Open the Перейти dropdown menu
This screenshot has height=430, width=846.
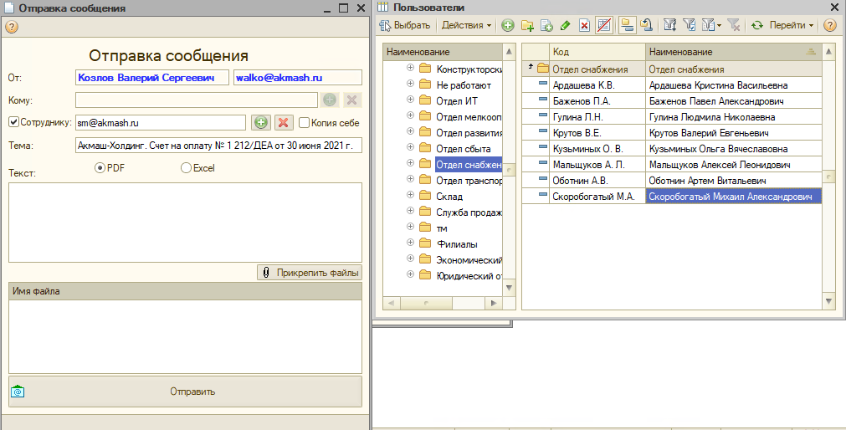click(791, 25)
